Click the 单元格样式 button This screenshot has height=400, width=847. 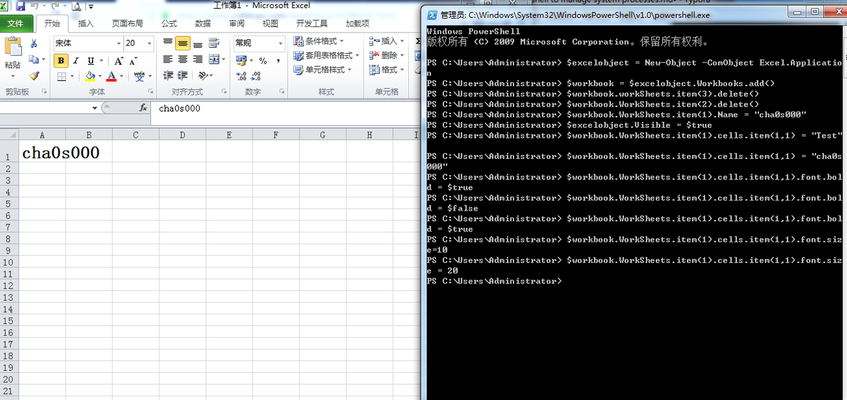(322, 70)
